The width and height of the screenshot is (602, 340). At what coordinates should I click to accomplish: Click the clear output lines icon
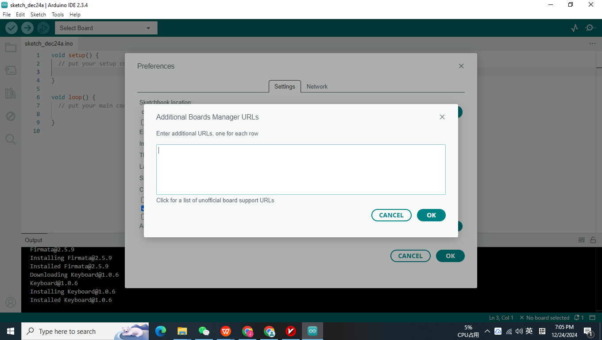582,240
